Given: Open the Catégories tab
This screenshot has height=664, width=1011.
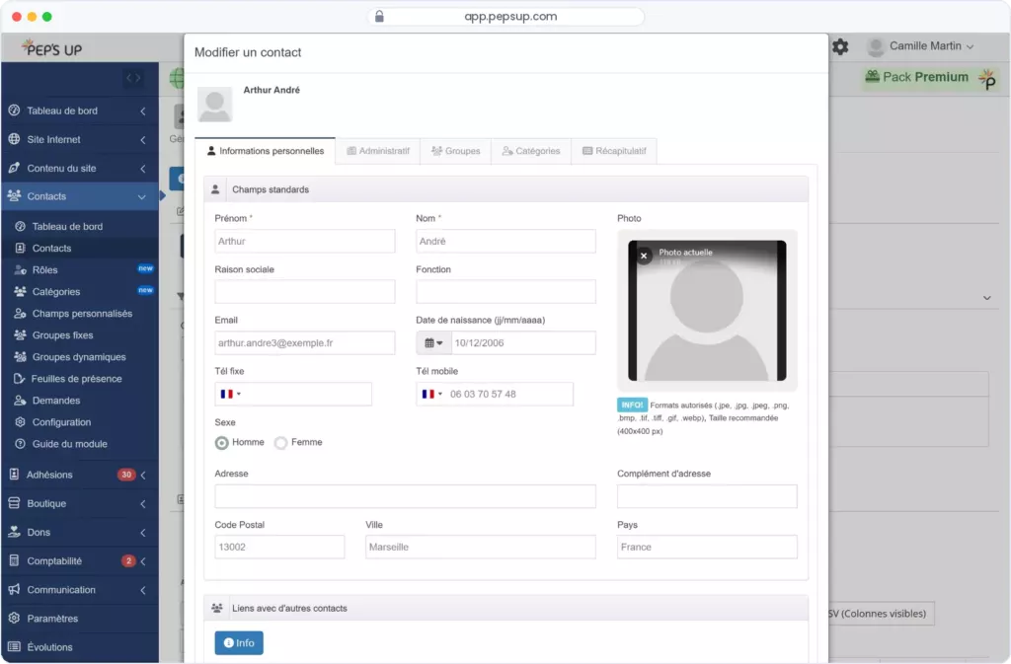Looking at the screenshot, I should click(531, 151).
